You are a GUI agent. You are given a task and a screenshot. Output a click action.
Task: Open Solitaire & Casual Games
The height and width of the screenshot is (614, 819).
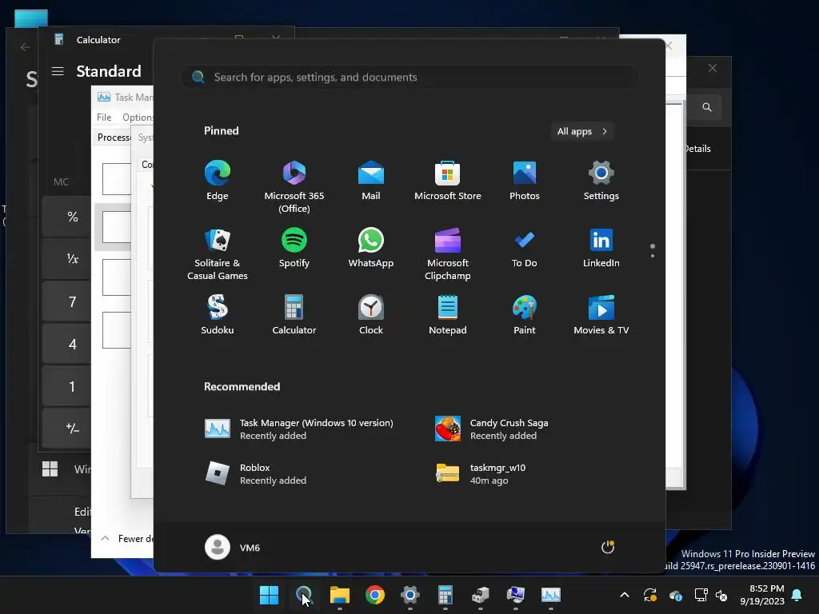[218, 254]
